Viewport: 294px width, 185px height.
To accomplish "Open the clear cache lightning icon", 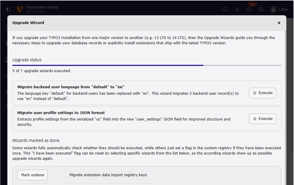I will click(x=237, y=9).
